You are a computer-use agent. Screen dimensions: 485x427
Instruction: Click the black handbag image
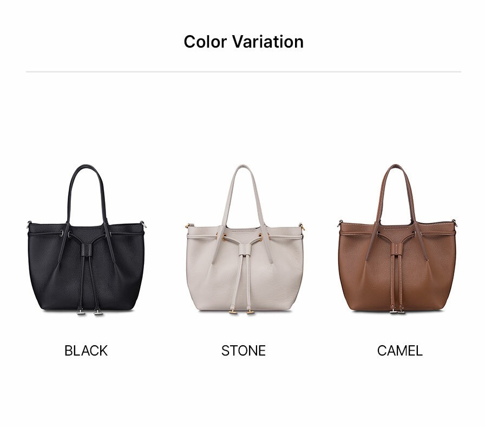tap(86, 240)
